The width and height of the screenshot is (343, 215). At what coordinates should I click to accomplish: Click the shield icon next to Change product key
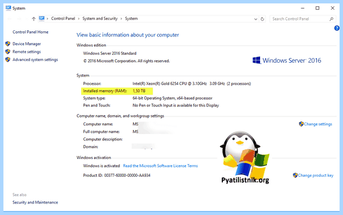point(296,175)
